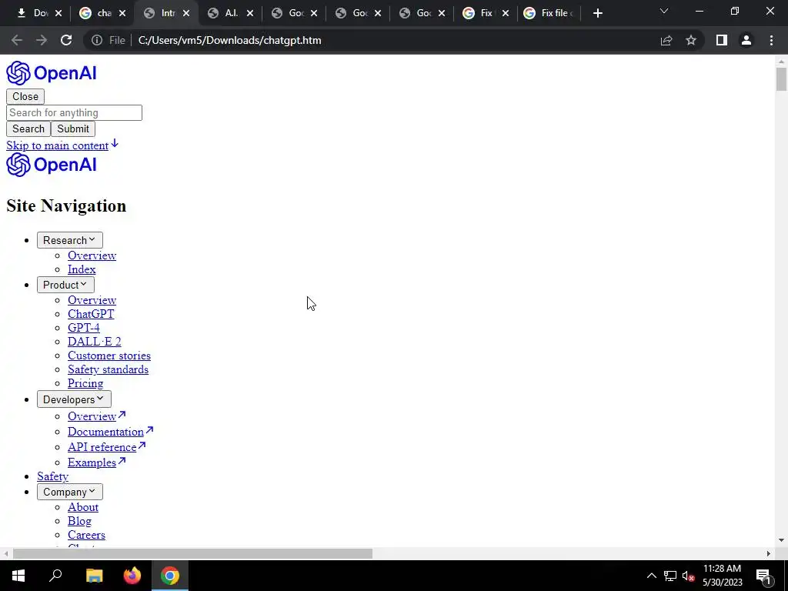Open Chrome's three-dot menu
This screenshot has width=788, height=591.
pos(771,40)
